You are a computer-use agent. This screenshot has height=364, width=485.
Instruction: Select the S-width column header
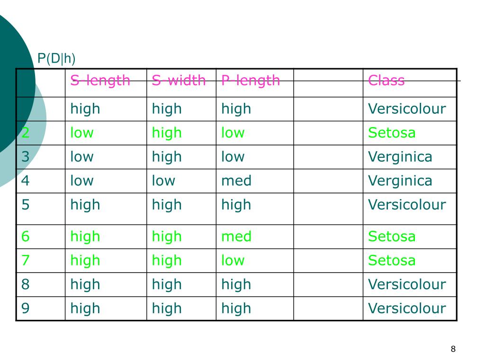(x=179, y=81)
